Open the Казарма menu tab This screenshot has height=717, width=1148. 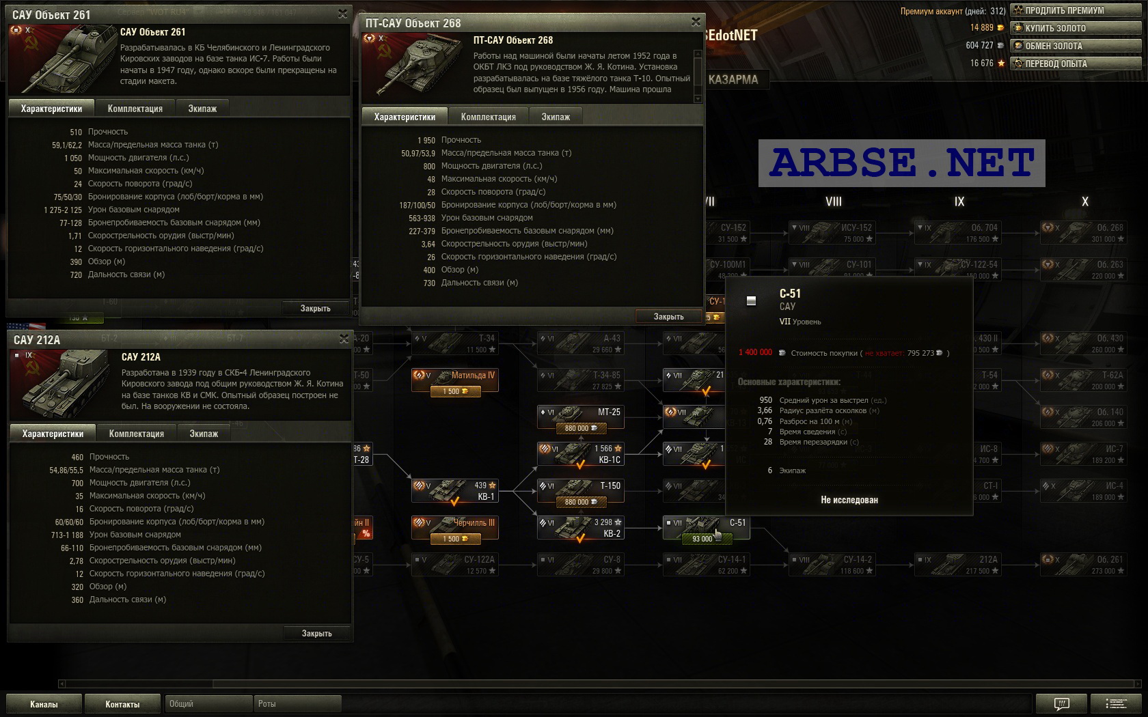[733, 79]
